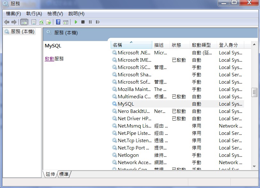Viewport: 260px width, 188px height.
Task: Click the green Start Service toolbar button
Action: tap(76, 22)
